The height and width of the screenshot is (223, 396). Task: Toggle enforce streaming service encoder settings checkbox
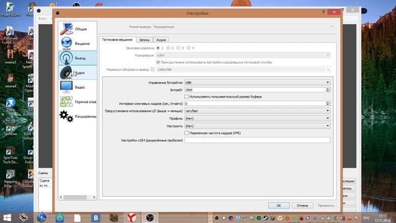coord(158,62)
